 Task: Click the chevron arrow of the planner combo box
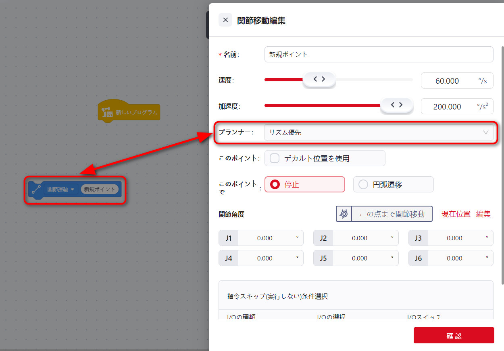(486, 132)
